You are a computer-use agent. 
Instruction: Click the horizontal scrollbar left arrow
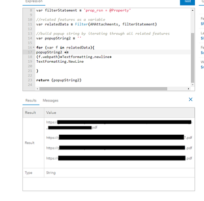[37, 89]
